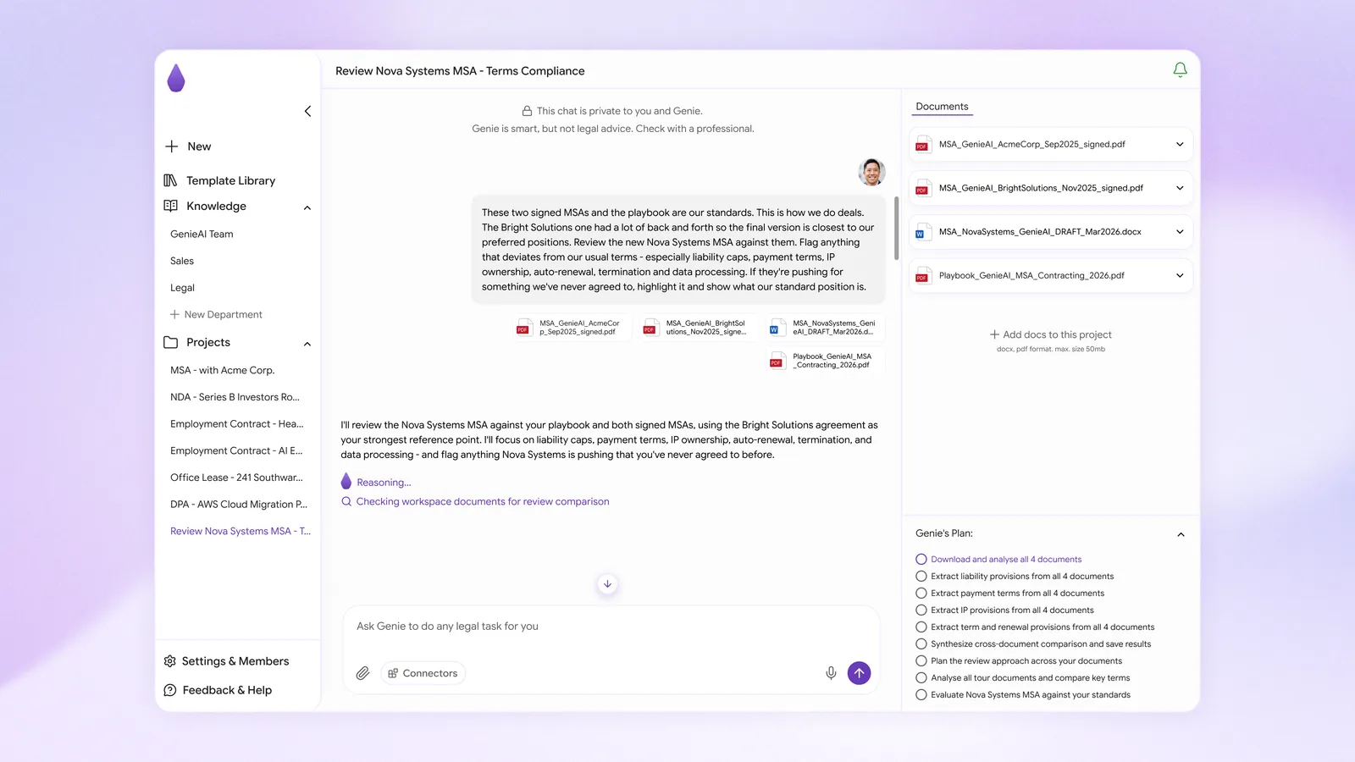Open Employment Contract - Hea project
Screen dimensions: 1355x762
click(x=236, y=424)
